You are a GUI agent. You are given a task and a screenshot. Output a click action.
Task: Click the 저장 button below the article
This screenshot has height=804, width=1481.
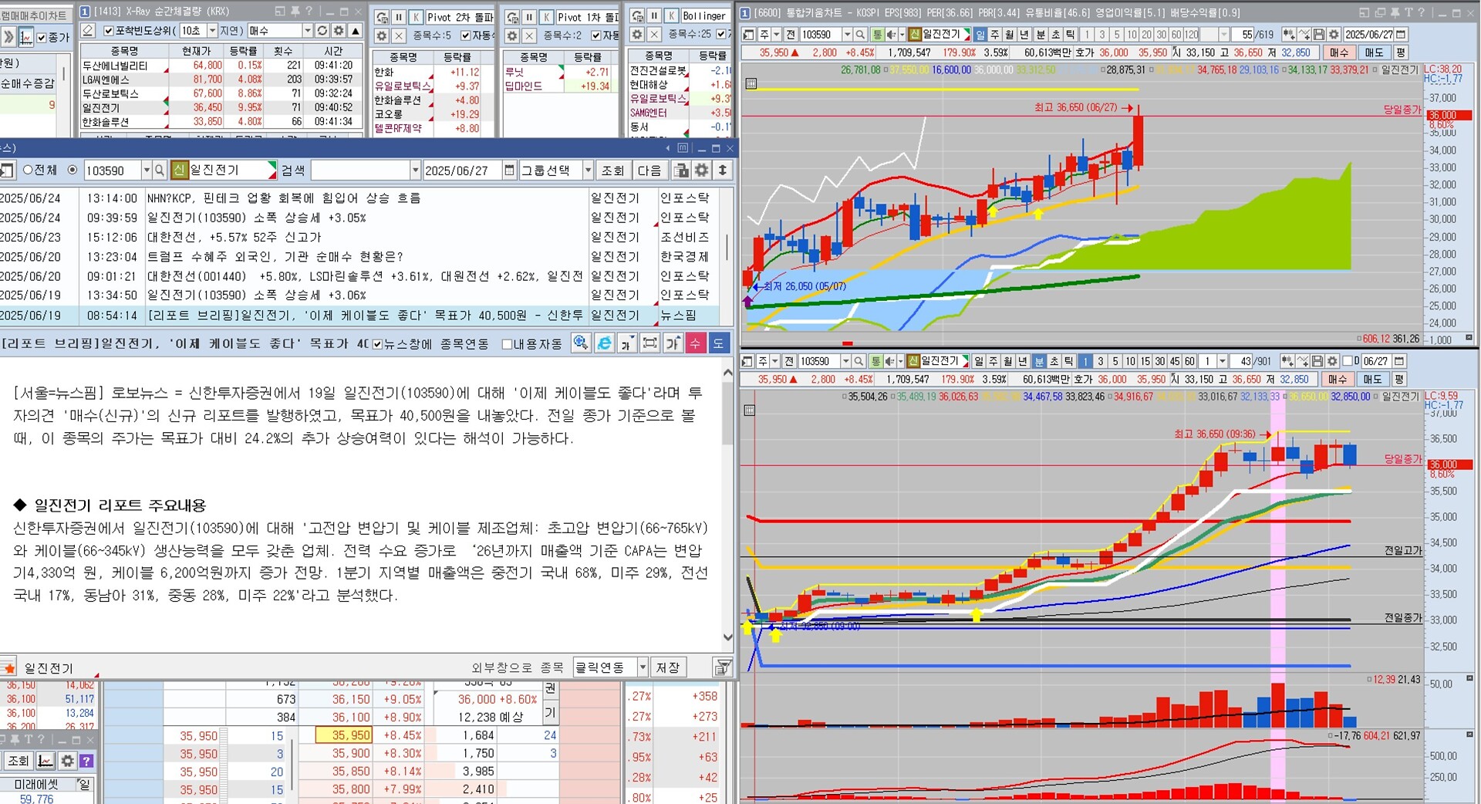(668, 667)
